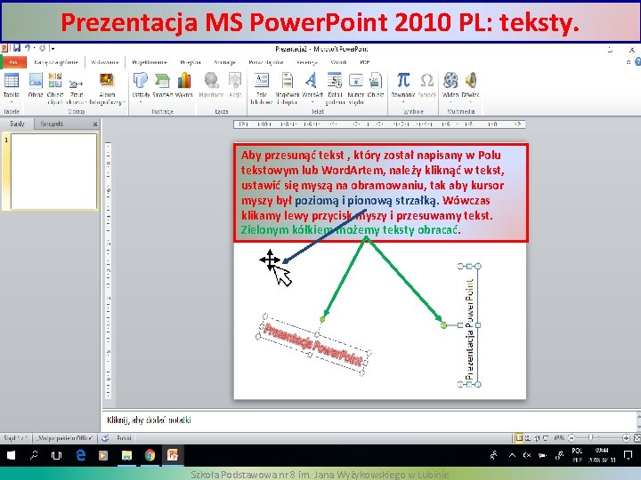Image resolution: width=641 pixels, height=480 pixels.
Task: Click the Redo arrow in Quick Access
Action: pos(42,48)
